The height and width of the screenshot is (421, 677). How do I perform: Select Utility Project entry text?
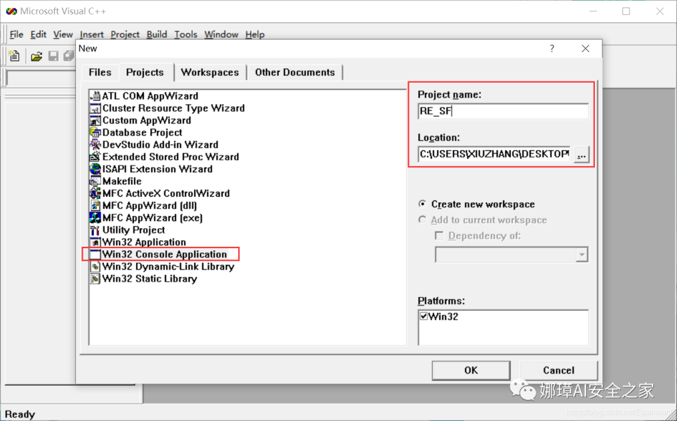134,230
